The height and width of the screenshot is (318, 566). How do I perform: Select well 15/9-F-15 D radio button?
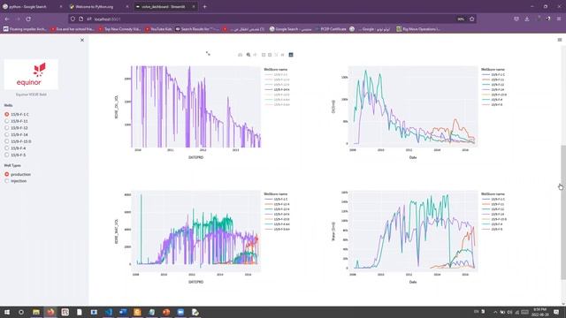(x=7, y=141)
